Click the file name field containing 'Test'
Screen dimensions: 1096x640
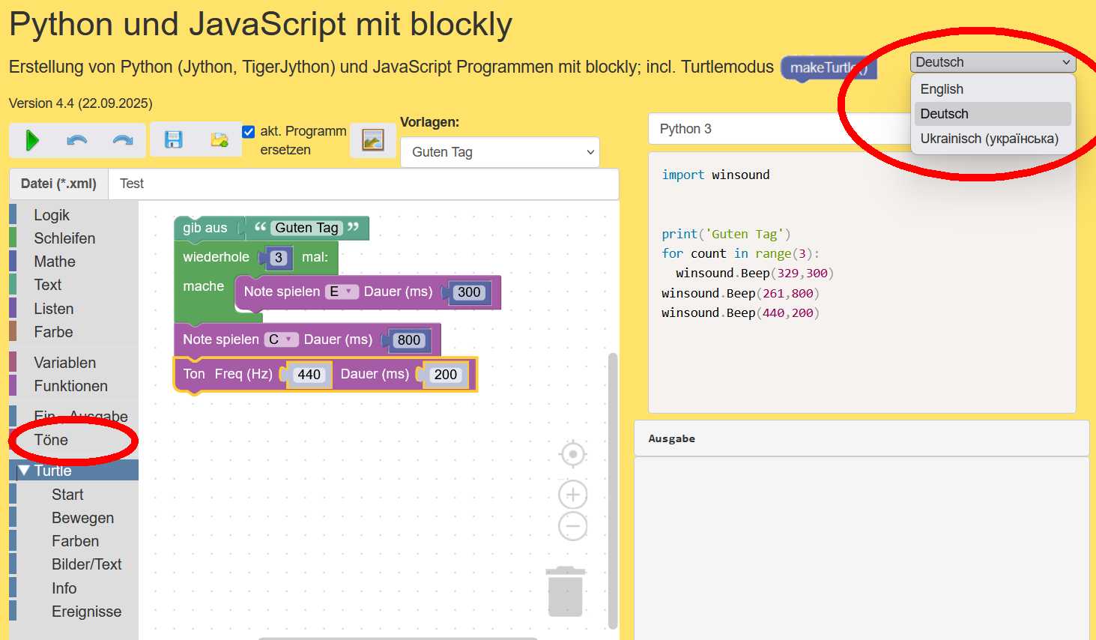coord(363,184)
